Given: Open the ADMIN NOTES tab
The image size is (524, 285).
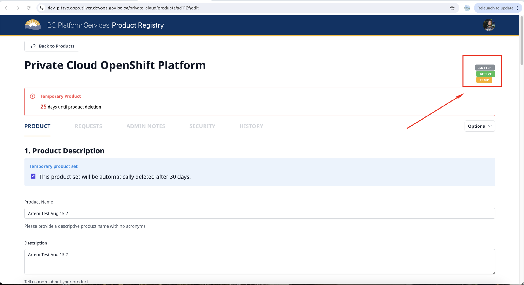Looking at the screenshot, I should click(x=146, y=126).
